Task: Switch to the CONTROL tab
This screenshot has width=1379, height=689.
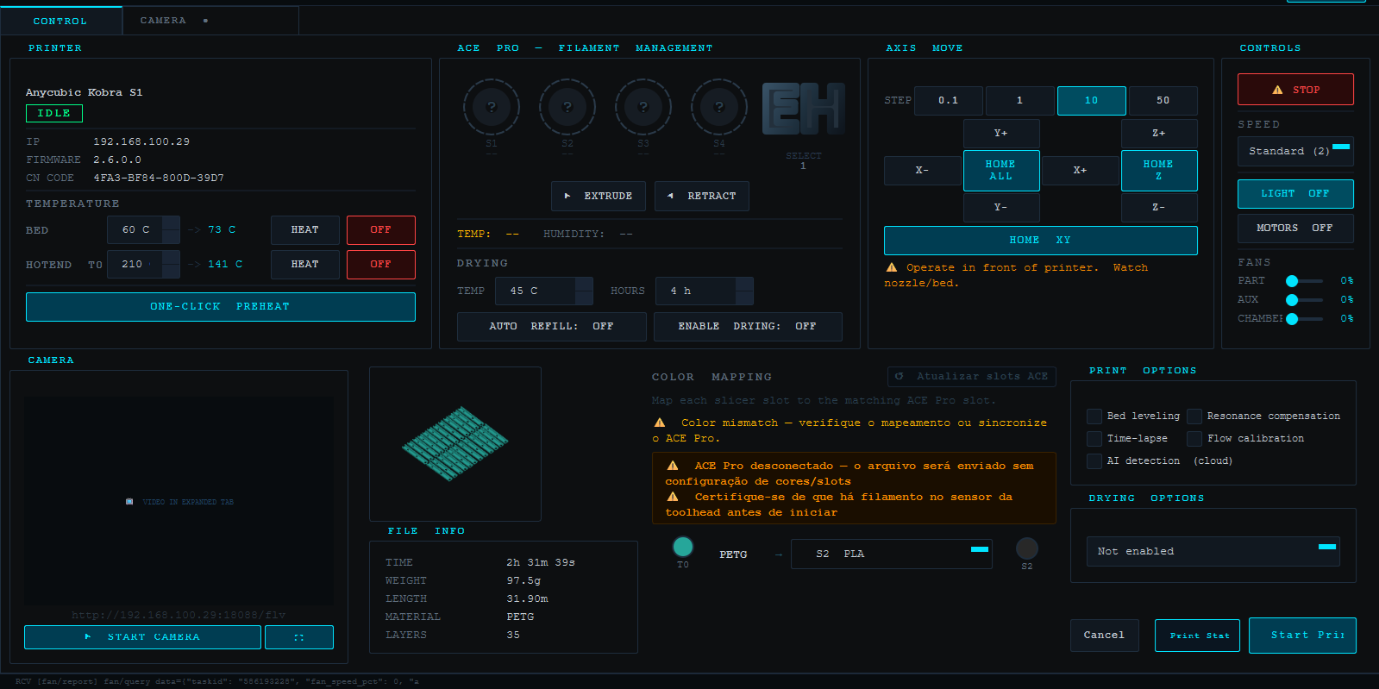Action: (60, 21)
